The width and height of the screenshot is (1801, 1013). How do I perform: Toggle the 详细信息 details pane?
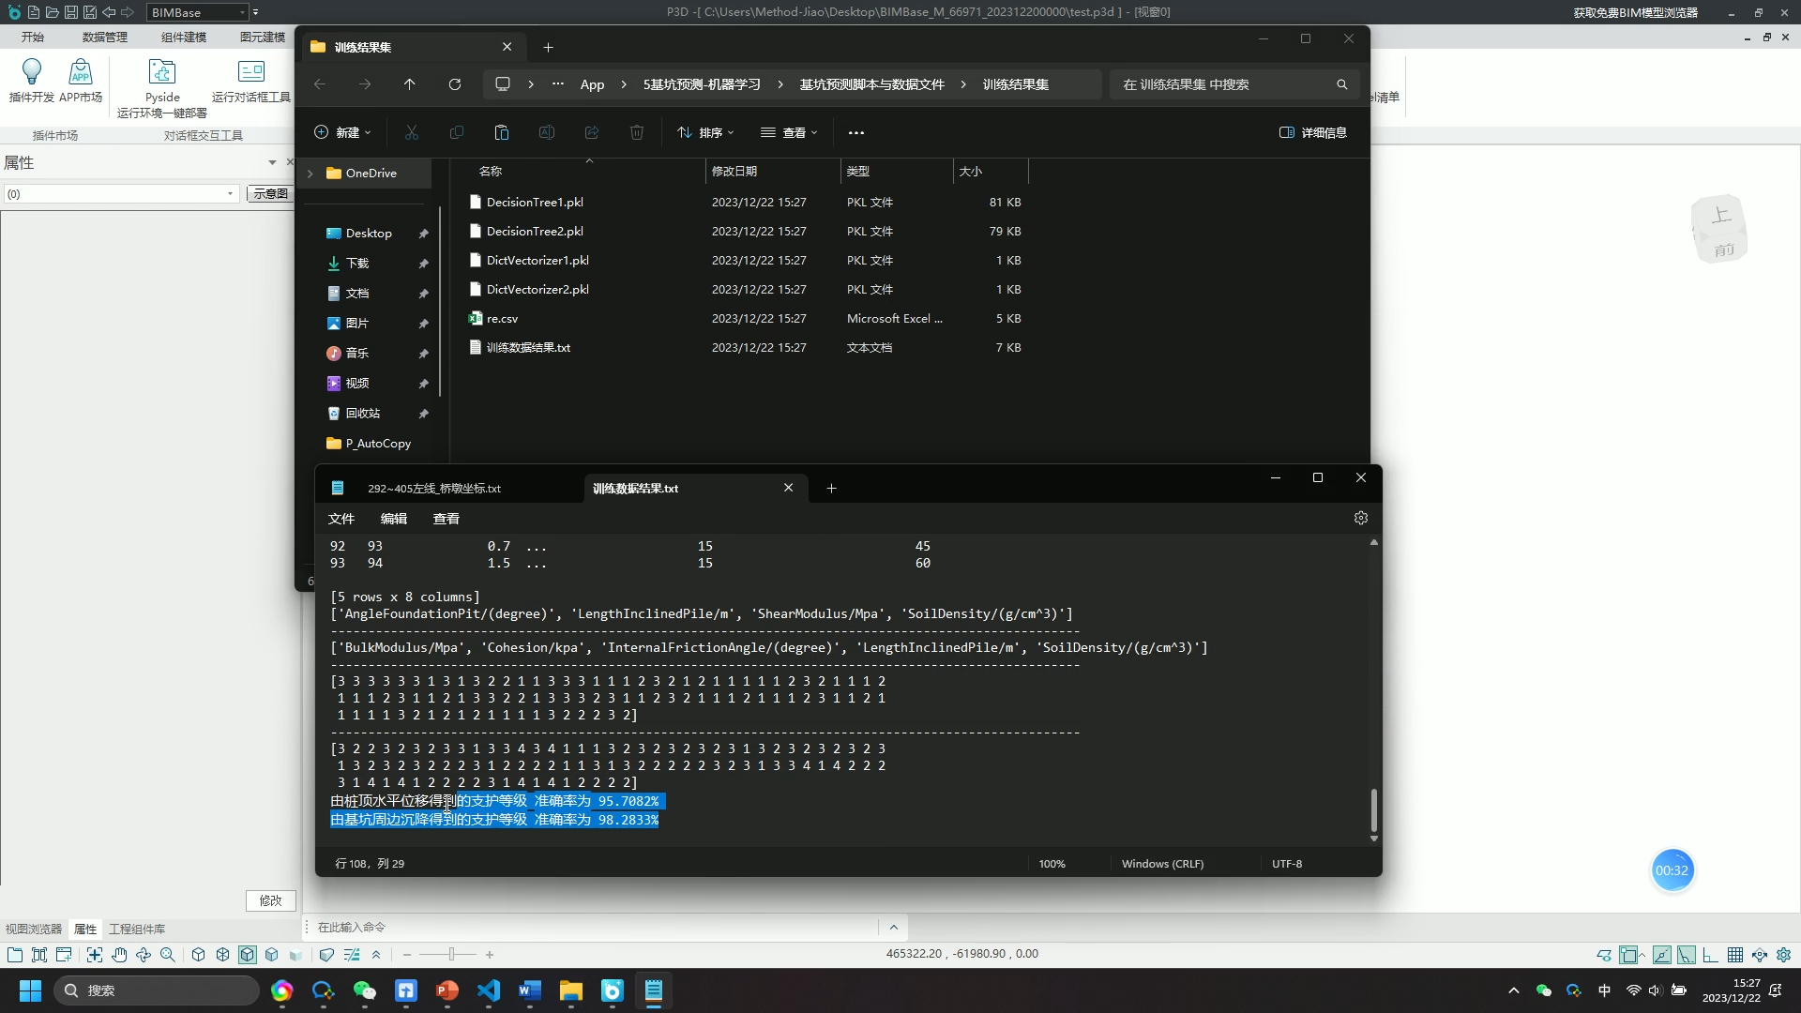(1313, 132)
